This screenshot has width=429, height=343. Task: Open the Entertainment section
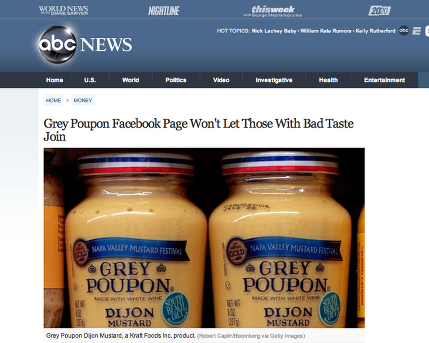[x=384, y=80]
